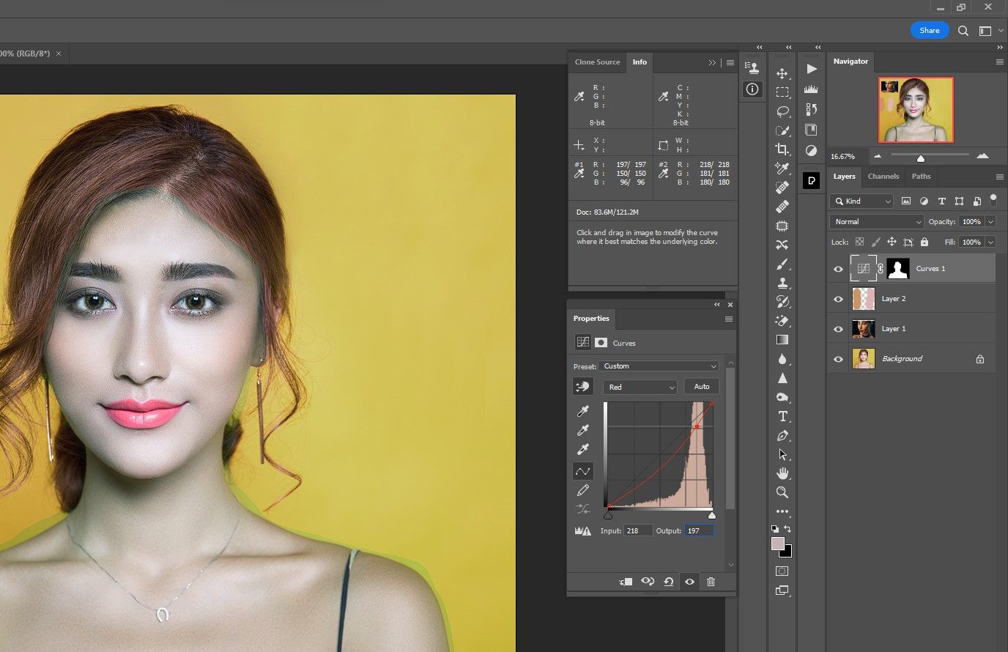Select the Path Selection tool
Viewport: 1008px width, 652px height.
click(x=782, y=454)
